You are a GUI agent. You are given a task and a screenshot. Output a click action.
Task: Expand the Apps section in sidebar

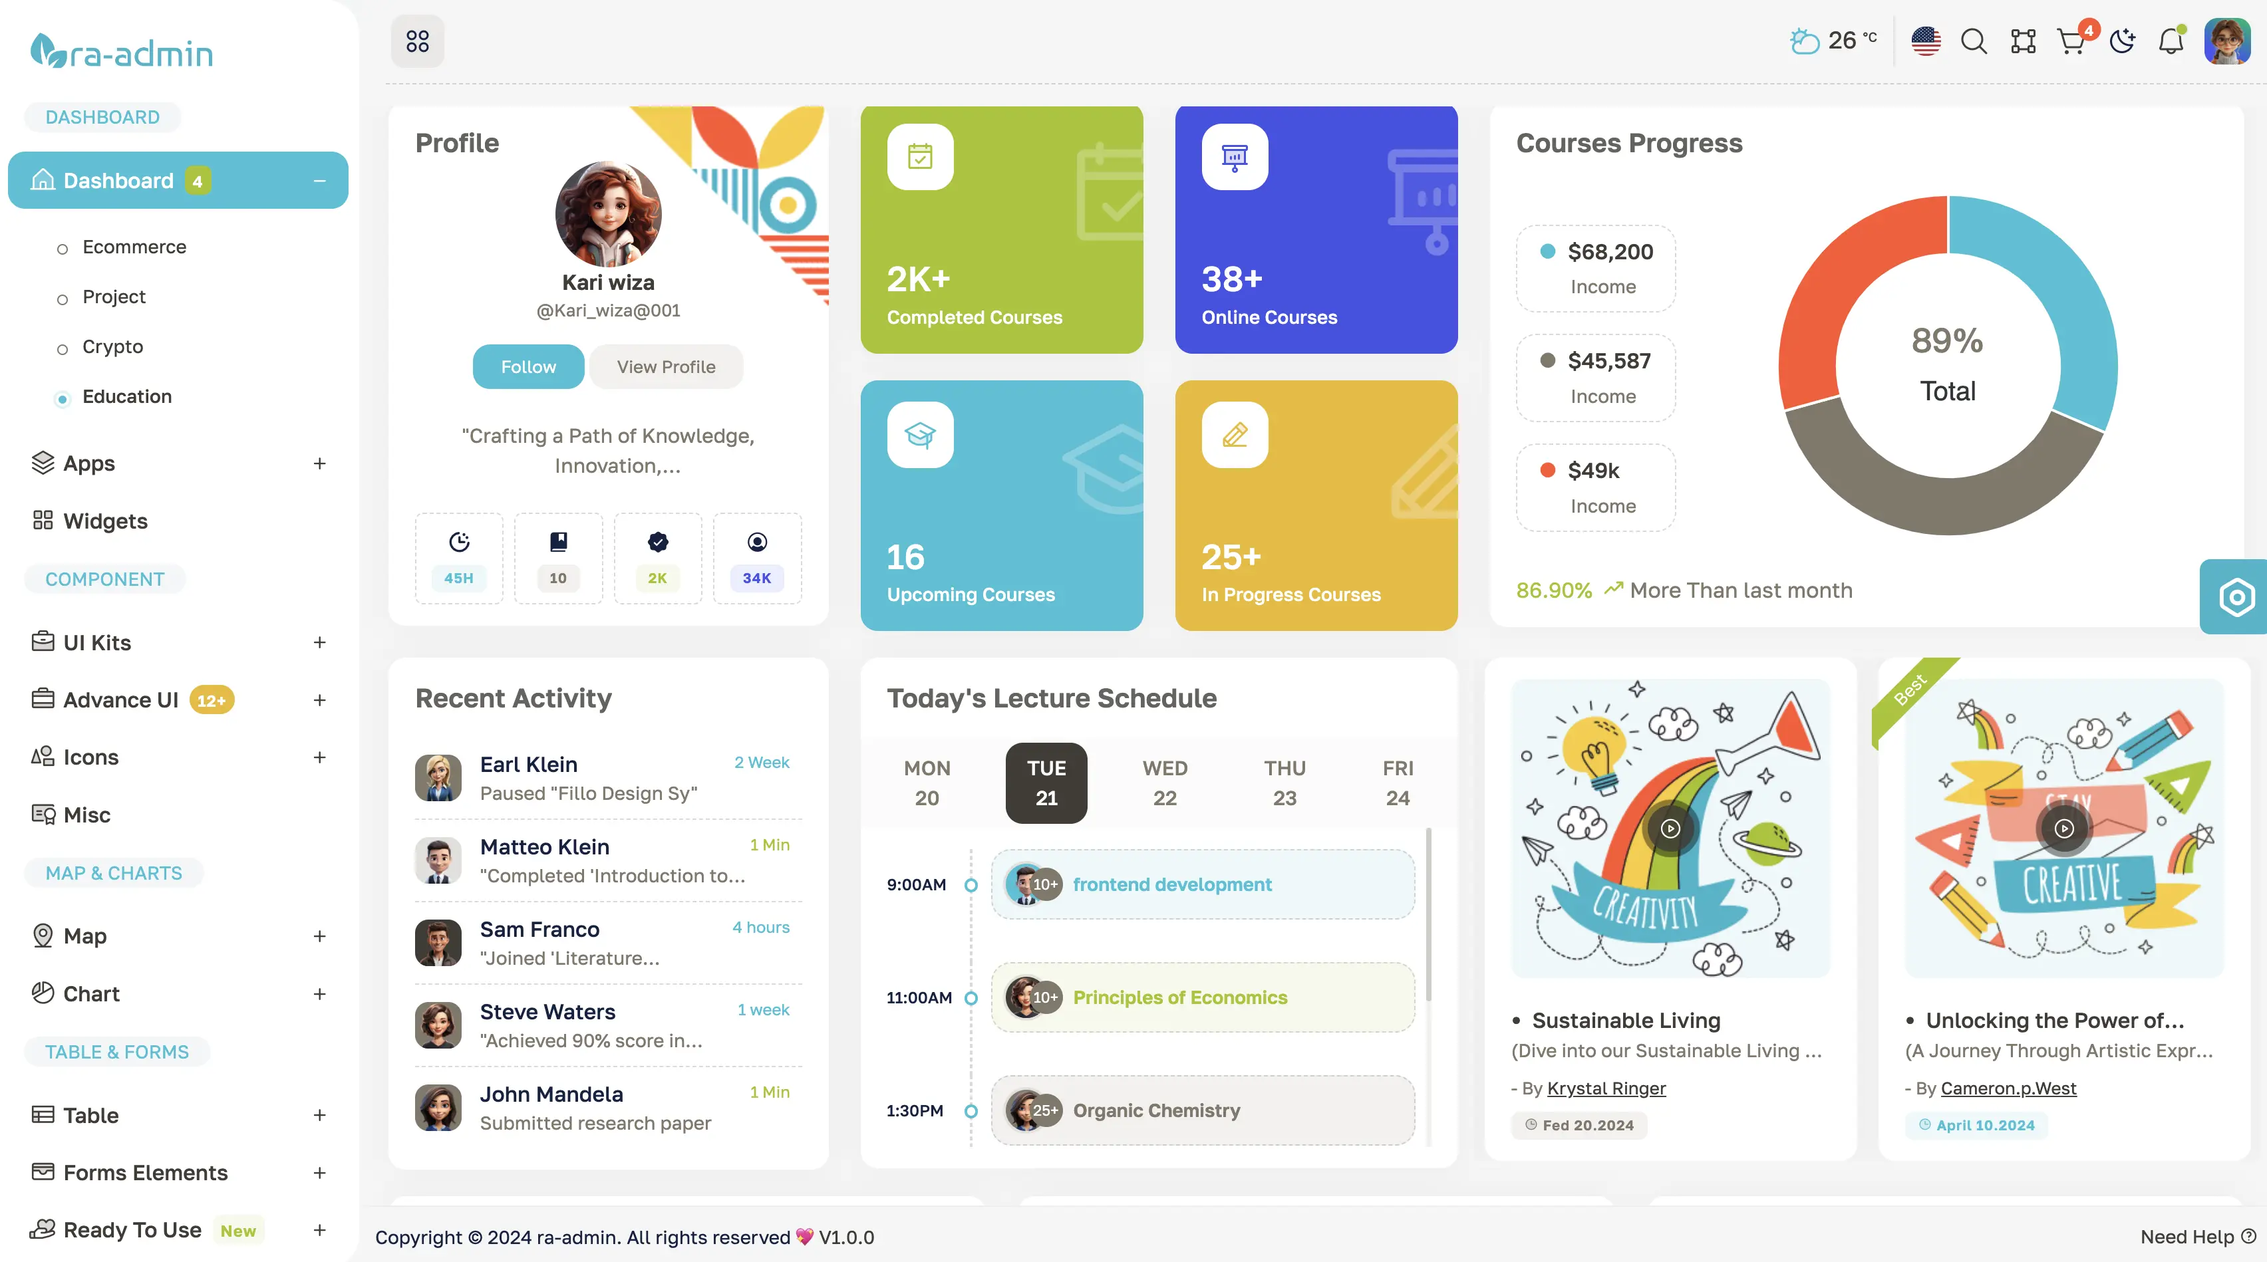click(x=319, y=461)
